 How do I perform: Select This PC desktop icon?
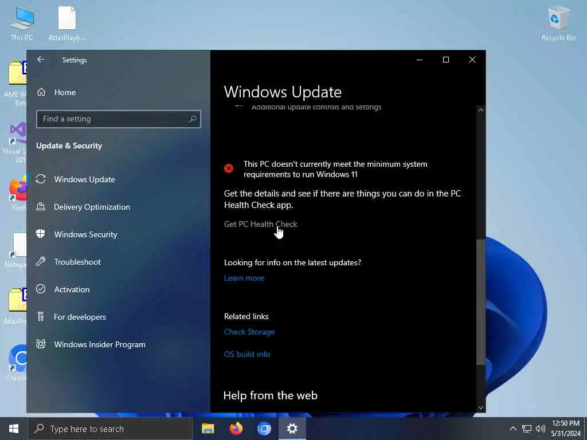point(22,23)
